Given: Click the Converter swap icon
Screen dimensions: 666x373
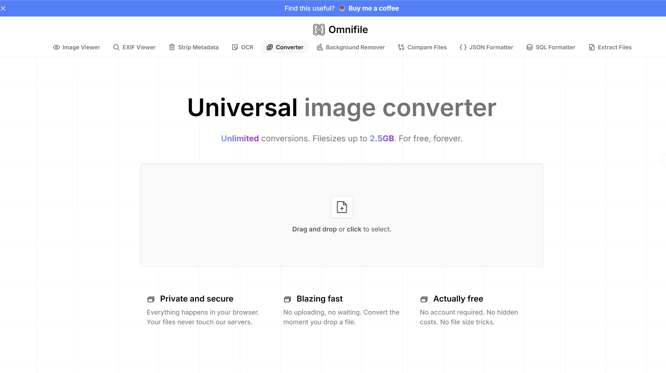Looking at the screenshot, I should (x=270, y=47).
